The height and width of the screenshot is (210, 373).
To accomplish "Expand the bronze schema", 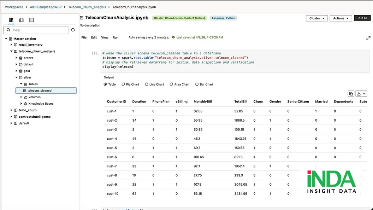I will point(16,58).
